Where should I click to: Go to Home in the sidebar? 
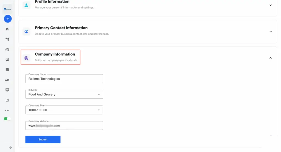(7, 29)
